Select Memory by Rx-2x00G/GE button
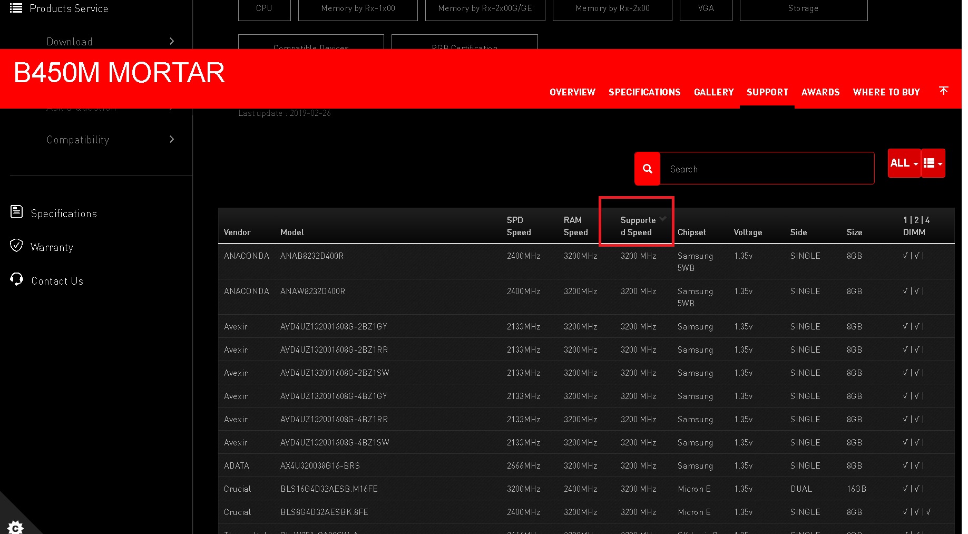 [x=485, y=9]
